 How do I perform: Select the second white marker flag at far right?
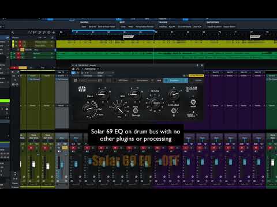pyautogui.click(x=255, y=36)
